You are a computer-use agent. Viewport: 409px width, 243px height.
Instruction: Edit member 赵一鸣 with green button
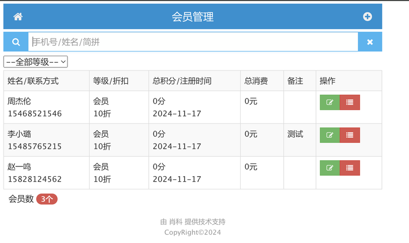pyautogui.click(x=330, y=168)
